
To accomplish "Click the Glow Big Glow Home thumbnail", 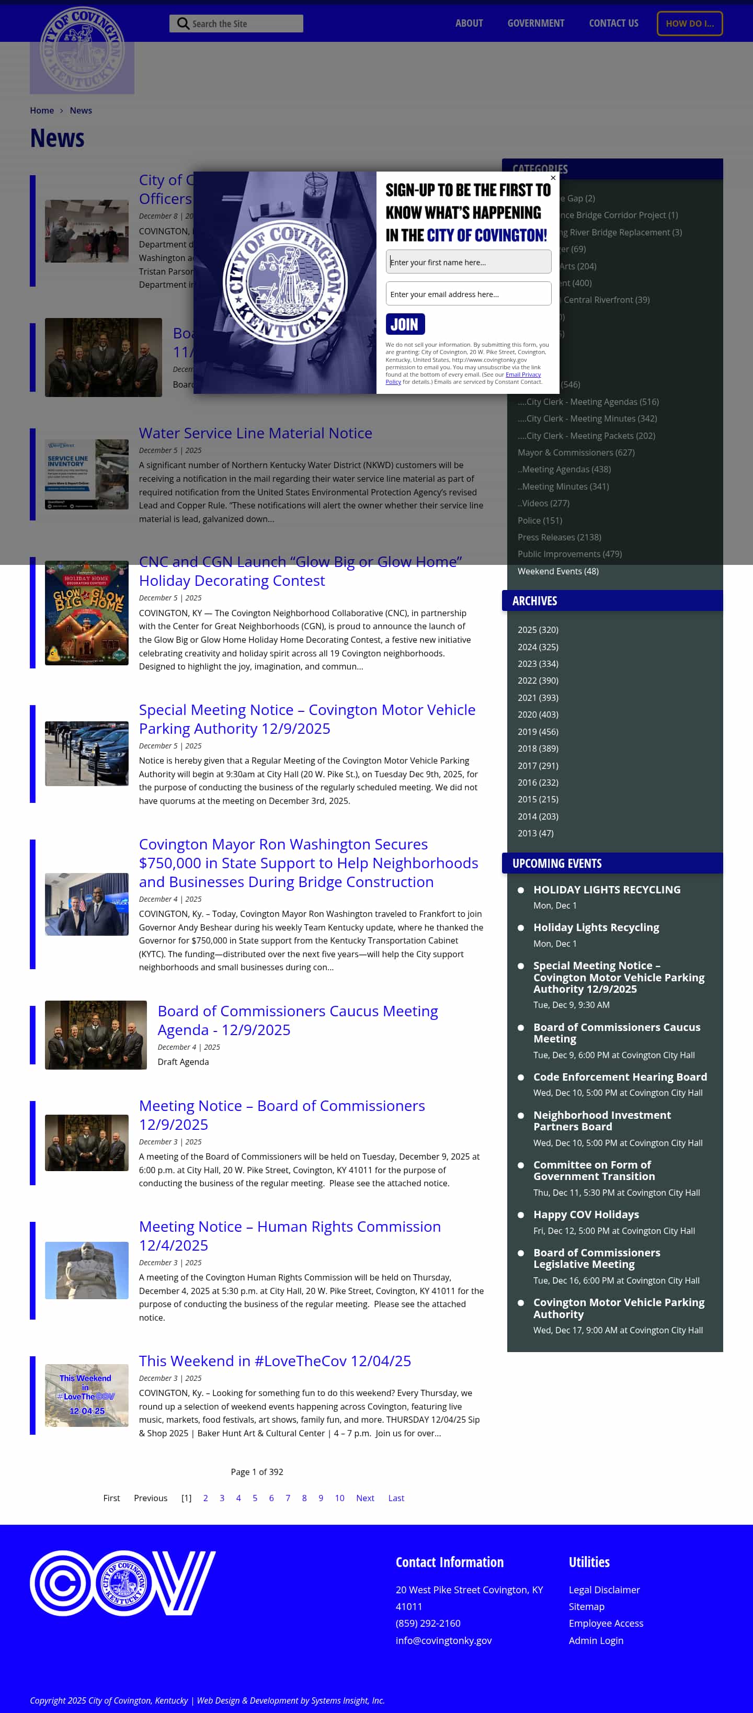I will click(86, 612).
